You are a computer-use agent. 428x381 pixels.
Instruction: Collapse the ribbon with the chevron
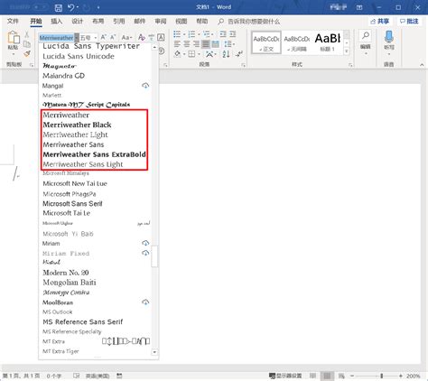pos(422,65)
